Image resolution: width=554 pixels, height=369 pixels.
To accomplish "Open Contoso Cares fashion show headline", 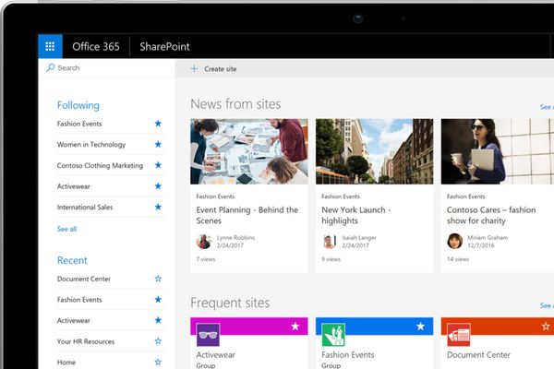I will (x=491, y=215).
